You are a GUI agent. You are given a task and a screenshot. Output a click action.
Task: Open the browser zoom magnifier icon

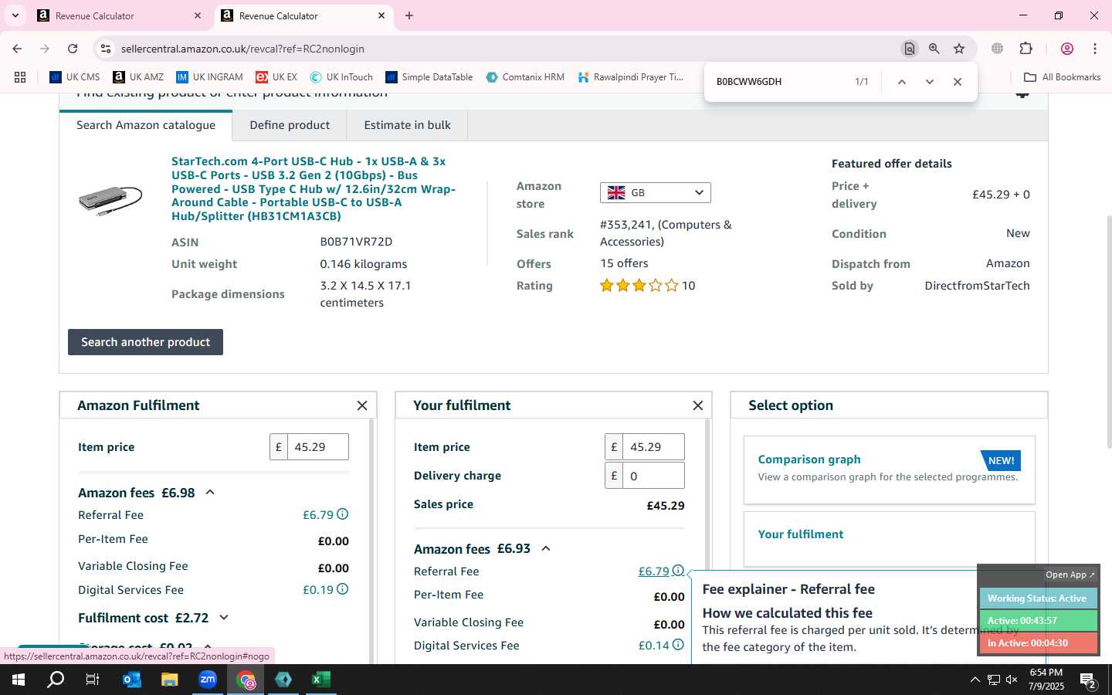click(x=934, y=49)
